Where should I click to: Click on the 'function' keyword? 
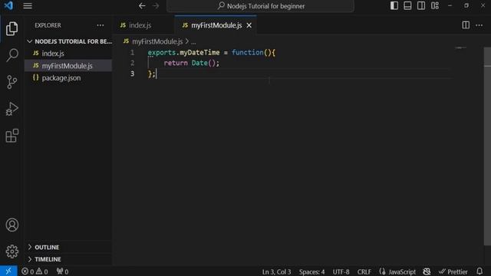click(x=247, y=53)
